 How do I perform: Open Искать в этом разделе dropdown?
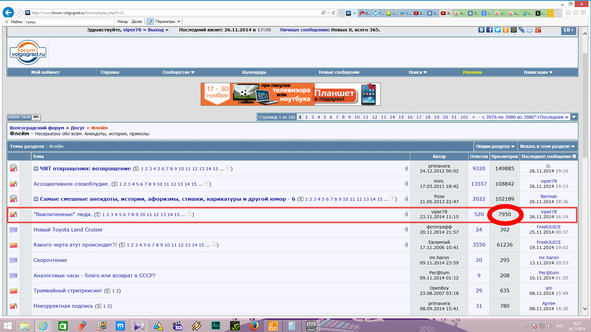(x=547, y=146)
